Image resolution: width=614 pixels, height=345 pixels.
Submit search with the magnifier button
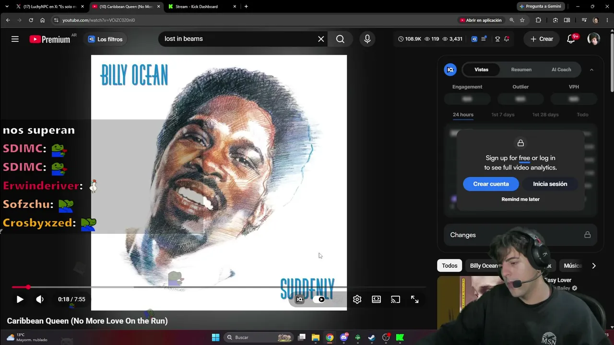click(x=340, y=39)
